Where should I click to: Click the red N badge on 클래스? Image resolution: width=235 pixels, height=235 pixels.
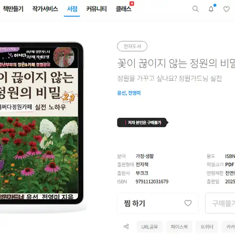pyautogui.click(x=132, y=3)
